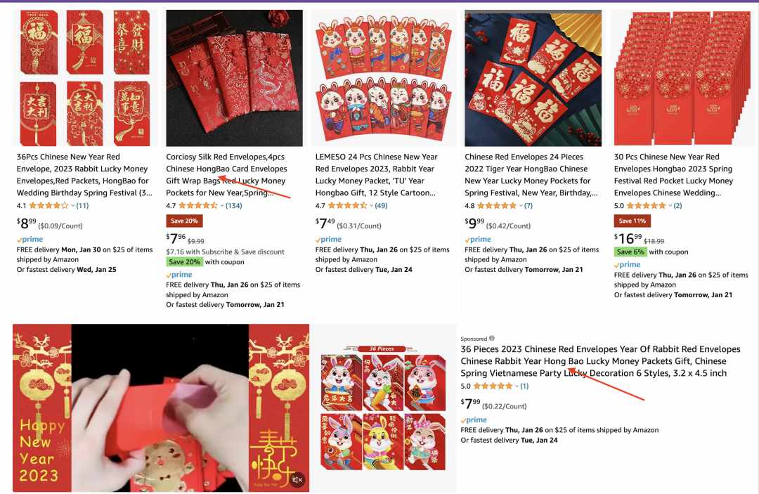Open the Chinese Red Envelopes 24 Pieces Tiger Year title

coord(531,175)
